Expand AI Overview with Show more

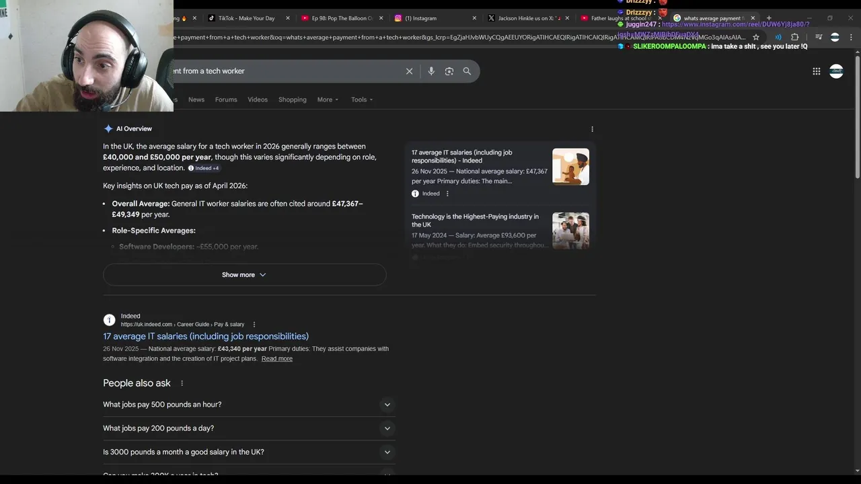(x=244, y=275)
